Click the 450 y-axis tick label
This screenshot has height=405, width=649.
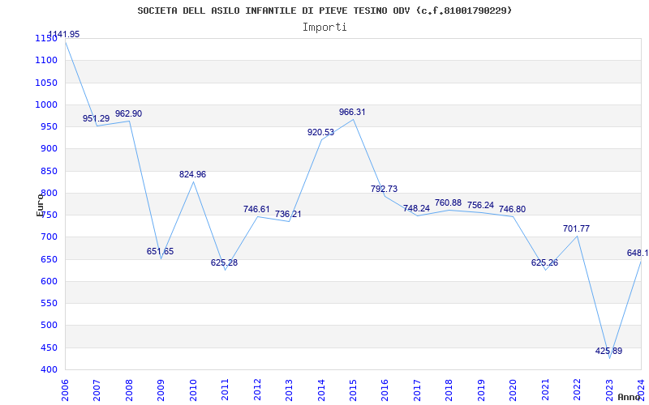point(49,348)
